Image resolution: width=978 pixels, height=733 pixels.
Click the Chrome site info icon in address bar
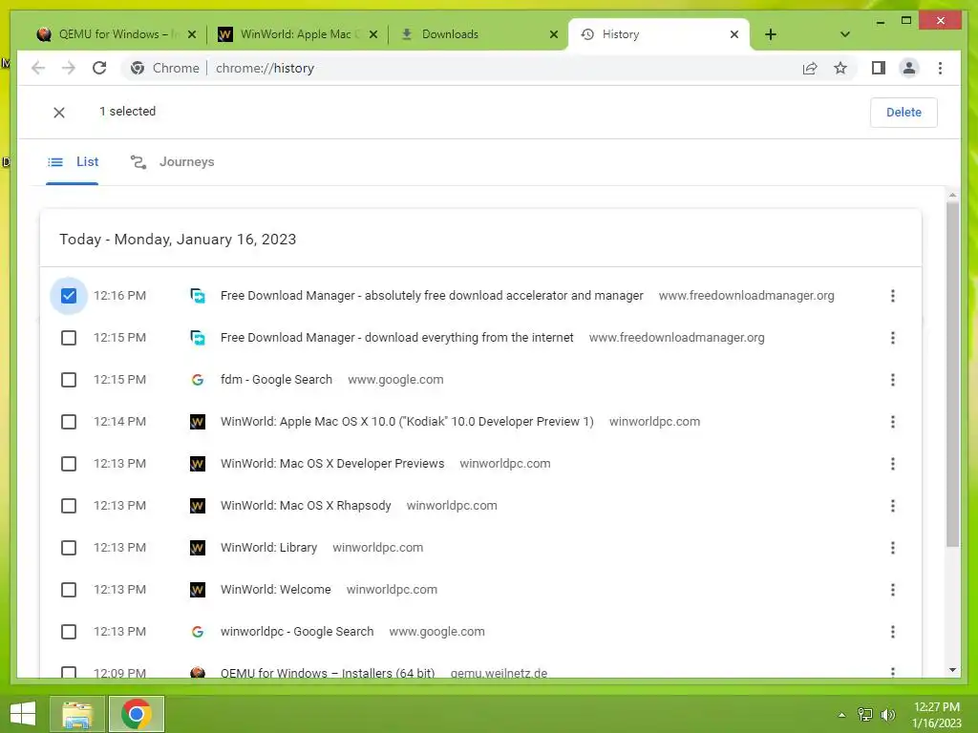click(138, 68)
